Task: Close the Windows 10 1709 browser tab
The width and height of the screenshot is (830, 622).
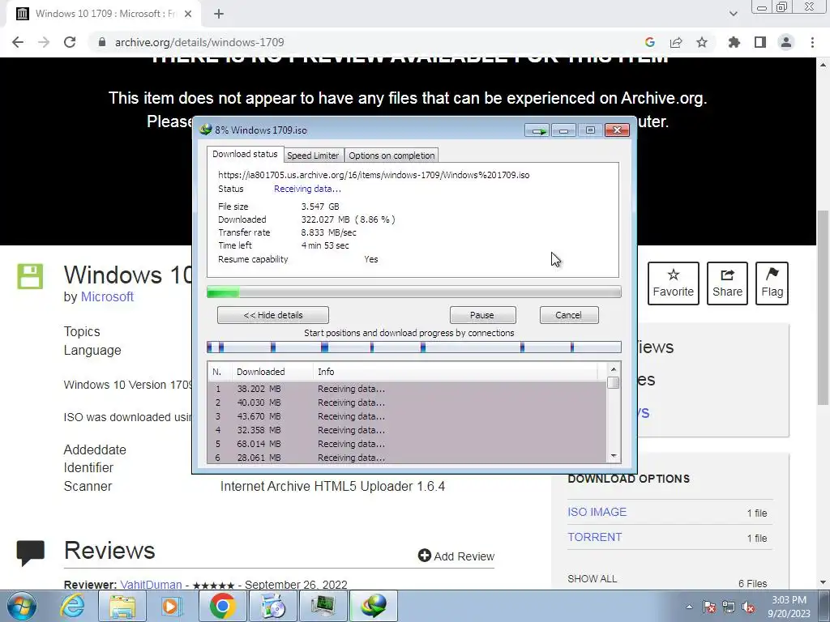Action: point(188,15)
